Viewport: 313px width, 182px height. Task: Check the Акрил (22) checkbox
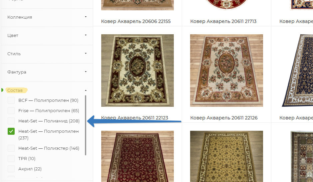click(11, 169)
